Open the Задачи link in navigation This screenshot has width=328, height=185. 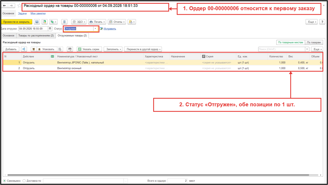pos(22,13)
